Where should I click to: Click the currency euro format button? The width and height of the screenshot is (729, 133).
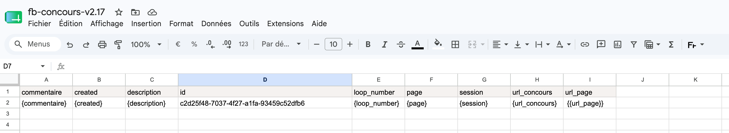(178, 44)
